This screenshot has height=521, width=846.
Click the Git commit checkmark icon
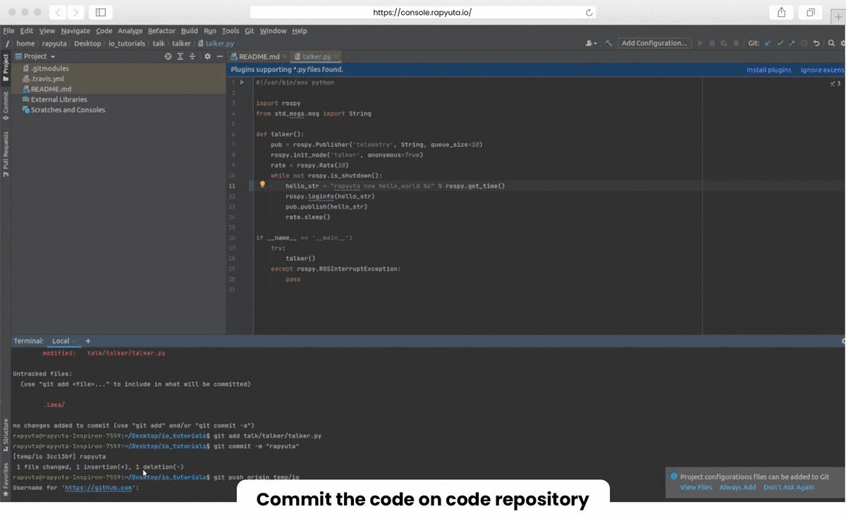[x=780, y=43]
